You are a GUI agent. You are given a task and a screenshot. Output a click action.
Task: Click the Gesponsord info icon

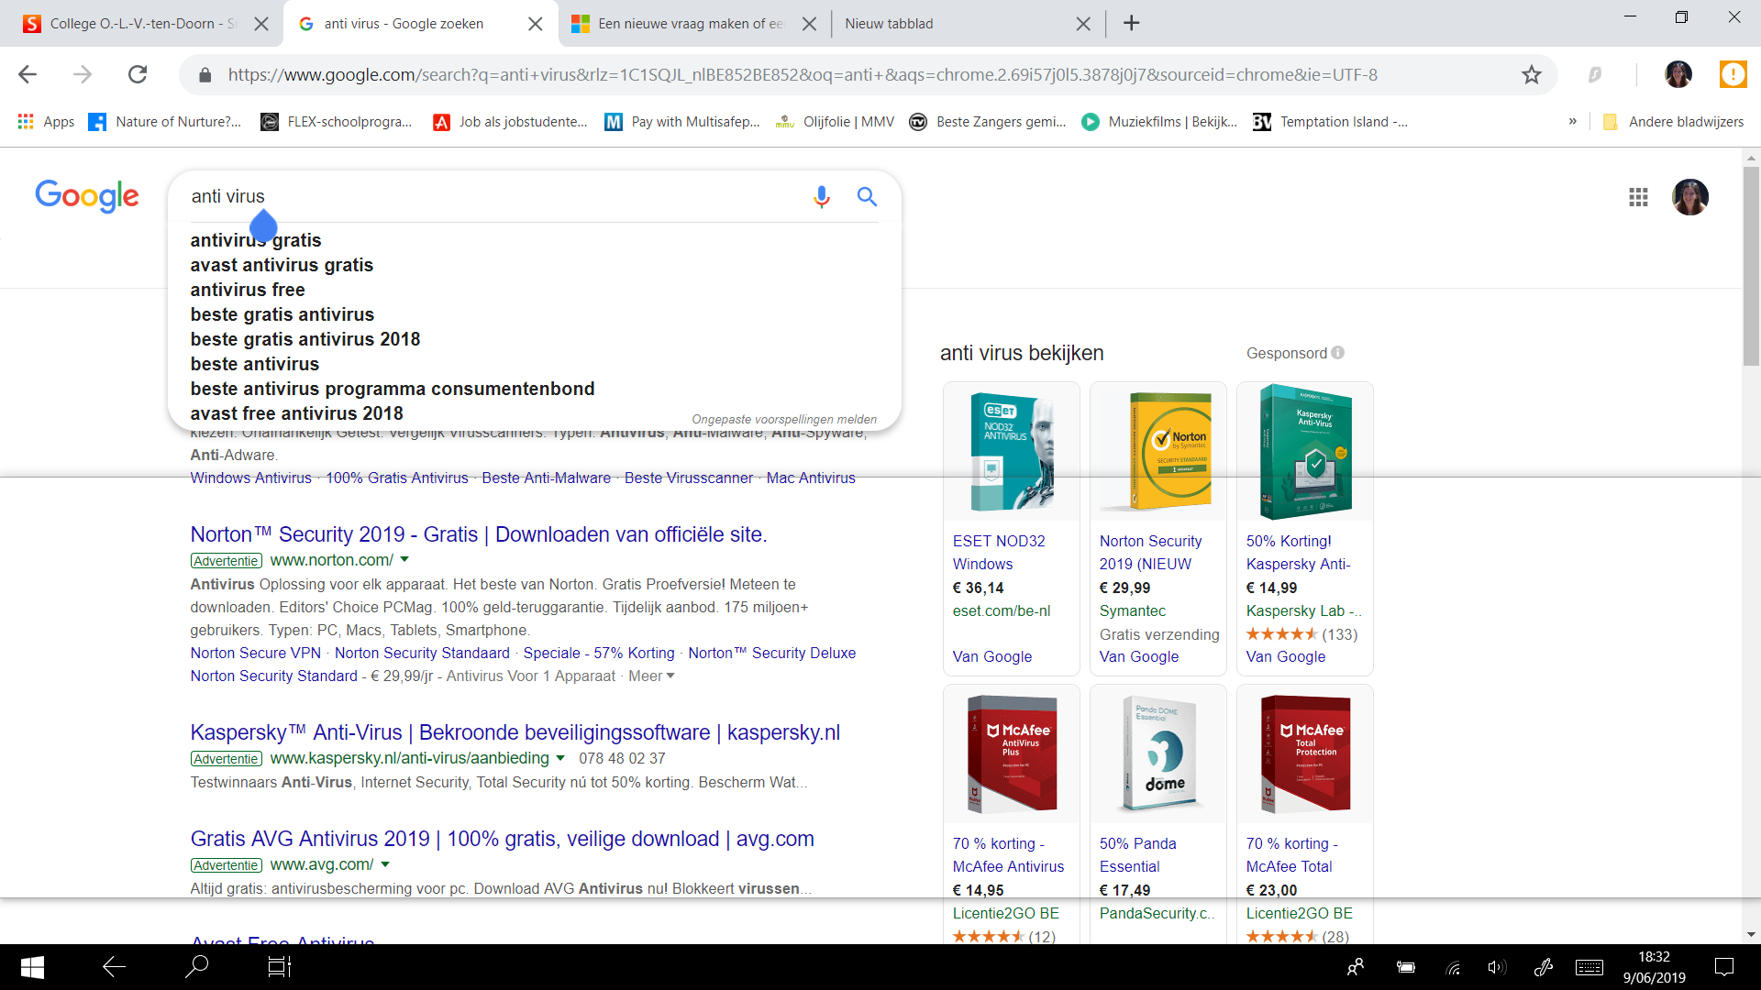pos(1338,353)
